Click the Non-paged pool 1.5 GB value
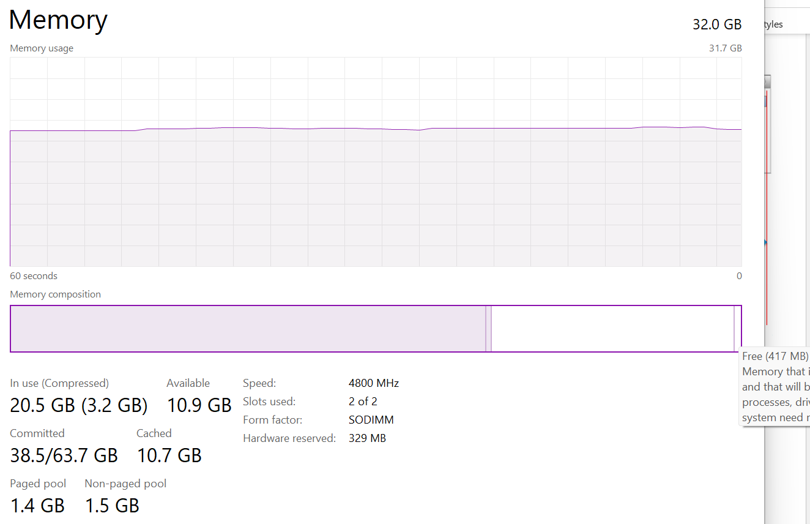The image size is (810, 524). (x=112, y=506)
